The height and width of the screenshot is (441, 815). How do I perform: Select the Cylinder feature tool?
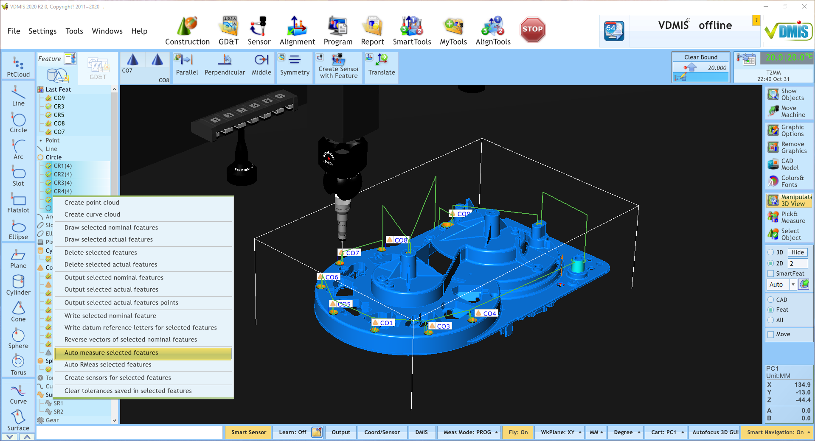(18, 285)
